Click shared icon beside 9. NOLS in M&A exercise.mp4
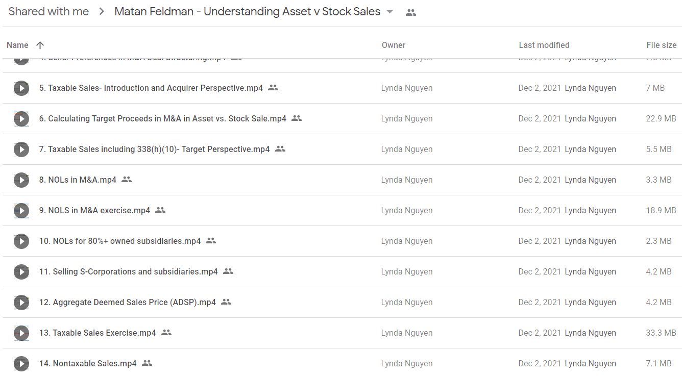 point(160,210)
